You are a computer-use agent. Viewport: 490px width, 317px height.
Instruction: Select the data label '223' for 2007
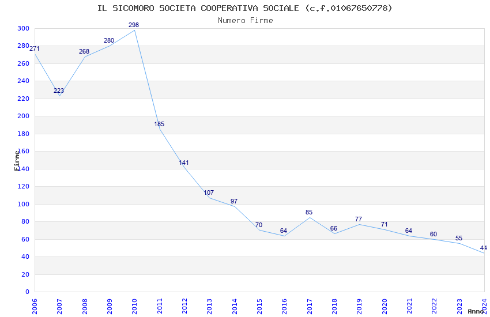click(x=59, y=91)
